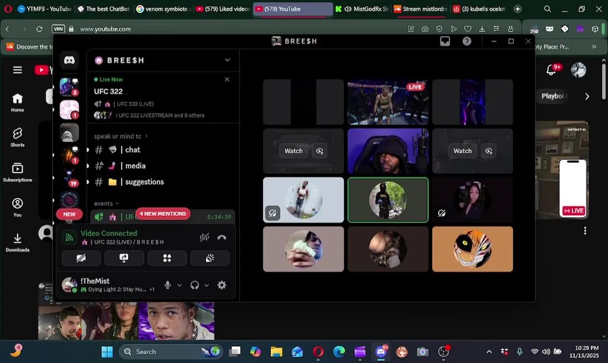This screenshot has width=608, height=363.
Task: Select the hooded streamer webcam tile
Action: click(x=388, y=151)
